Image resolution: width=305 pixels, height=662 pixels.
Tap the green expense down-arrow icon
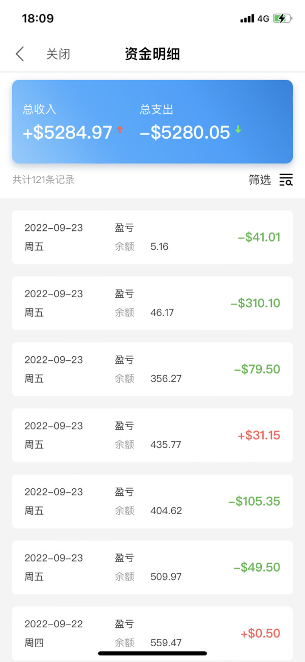[x=238, y=130]
